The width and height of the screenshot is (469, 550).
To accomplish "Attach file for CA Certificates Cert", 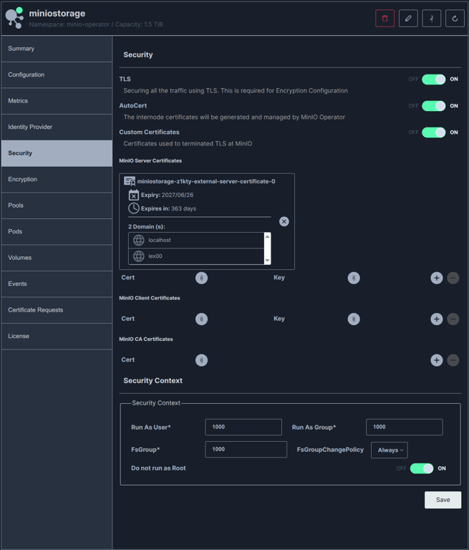I will 201,360.
